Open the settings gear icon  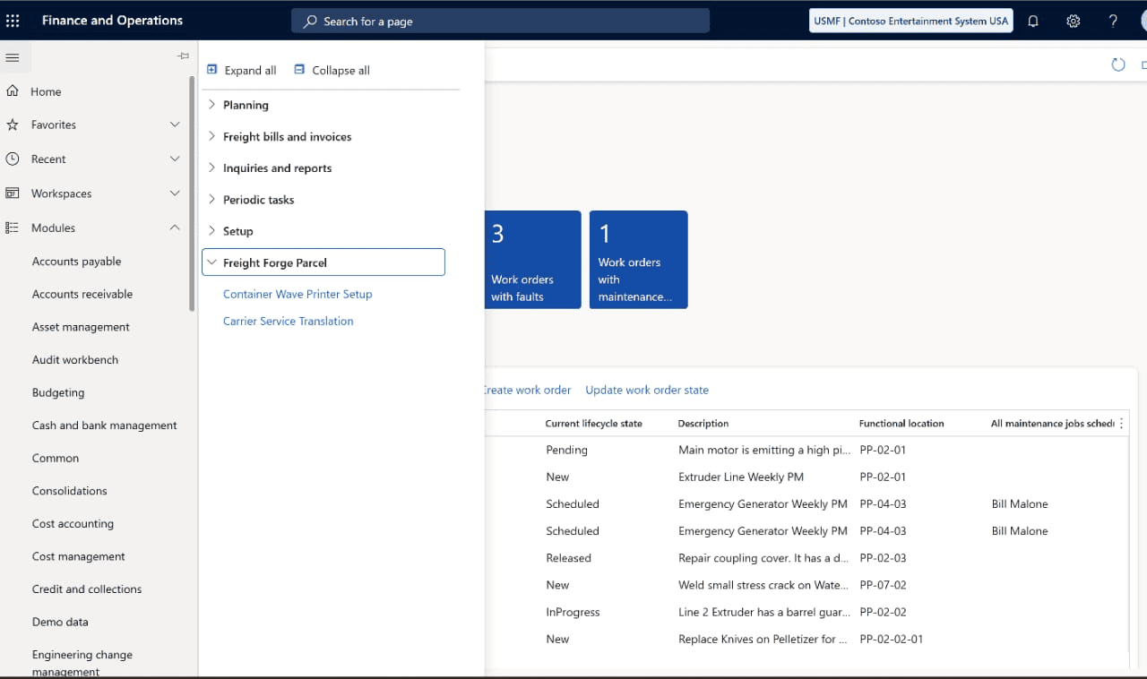pyautogui.click(x=1073, y=21)
